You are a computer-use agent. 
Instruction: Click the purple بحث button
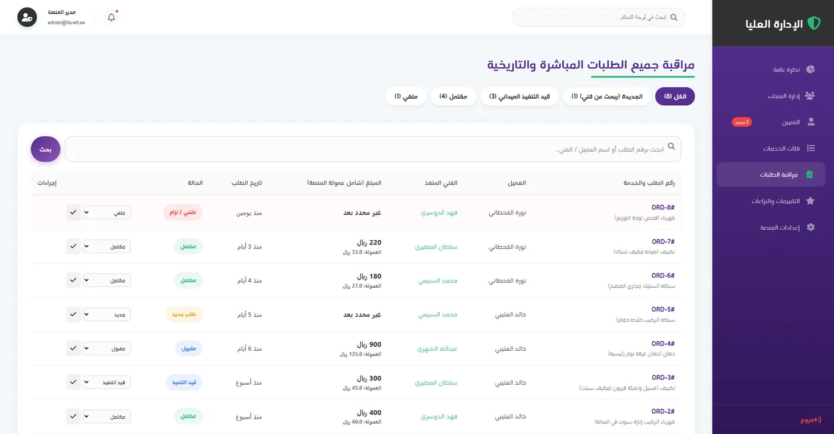46,149
